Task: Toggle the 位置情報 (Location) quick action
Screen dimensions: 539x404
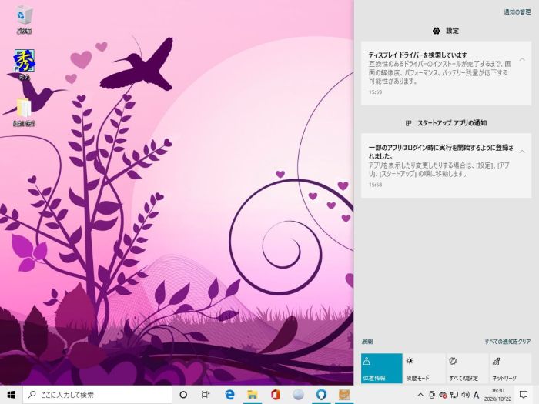Action: tap(381, 368)
